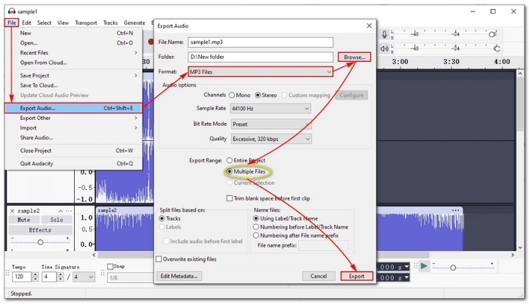The width and height of the screenshot is (529, 304).
Task: Toggle the Snap checkbox
Action: click(x=110, y=266)
